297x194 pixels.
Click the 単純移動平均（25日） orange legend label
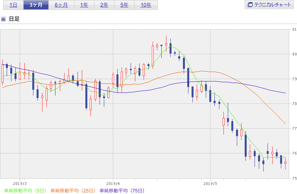73,190
